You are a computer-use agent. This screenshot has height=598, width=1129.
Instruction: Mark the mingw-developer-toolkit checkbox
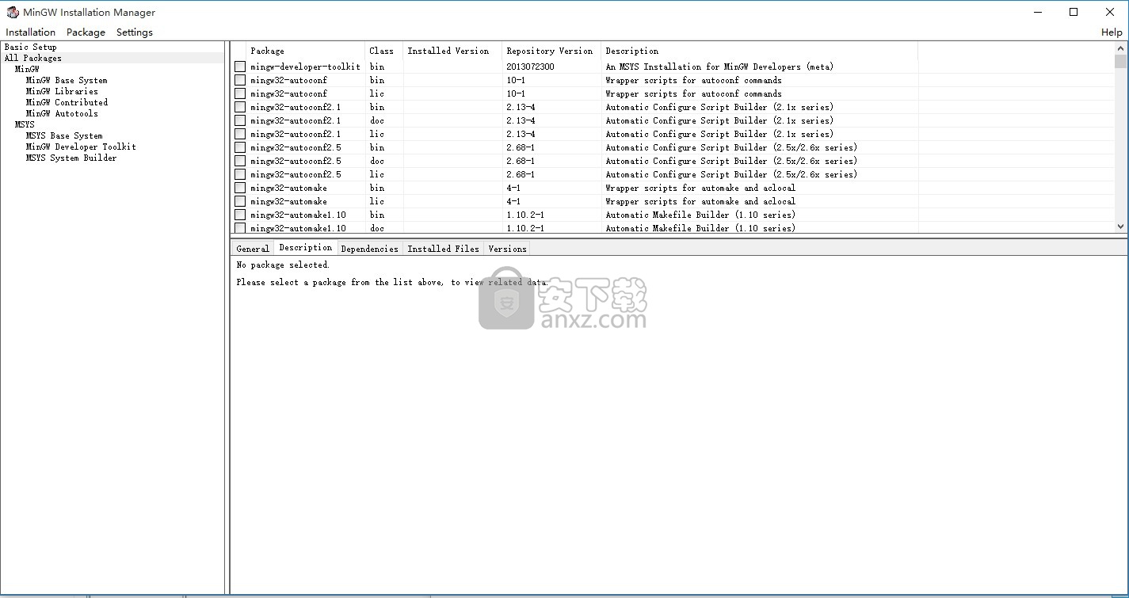(x=240, y=67)
